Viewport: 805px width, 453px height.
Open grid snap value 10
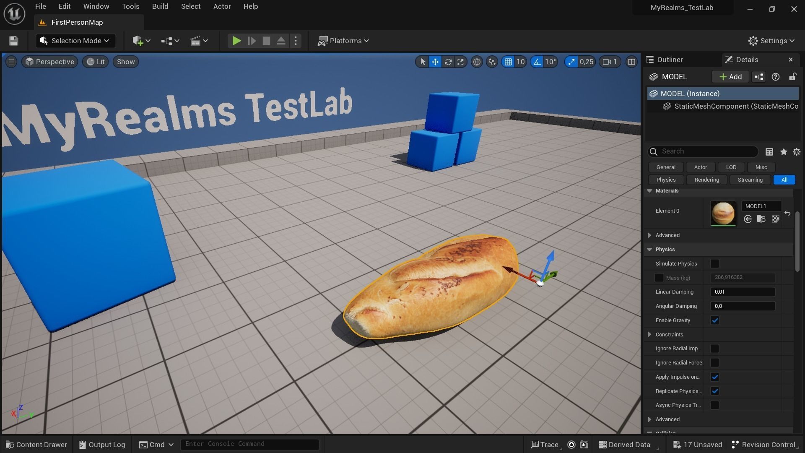pos(520,62)
